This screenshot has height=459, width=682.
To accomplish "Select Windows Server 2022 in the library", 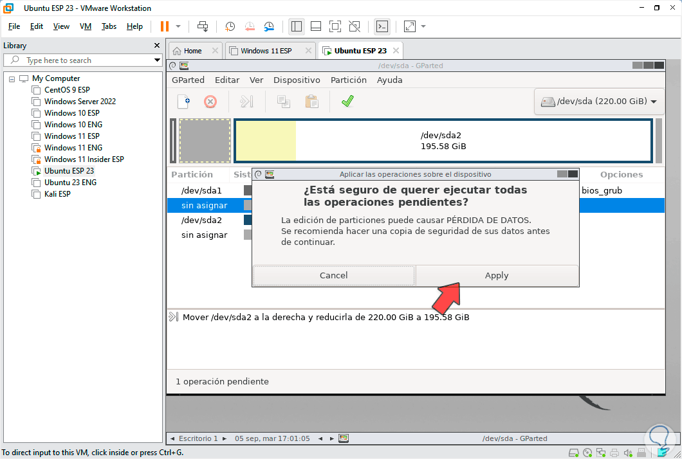I will (x=80, y=102).
